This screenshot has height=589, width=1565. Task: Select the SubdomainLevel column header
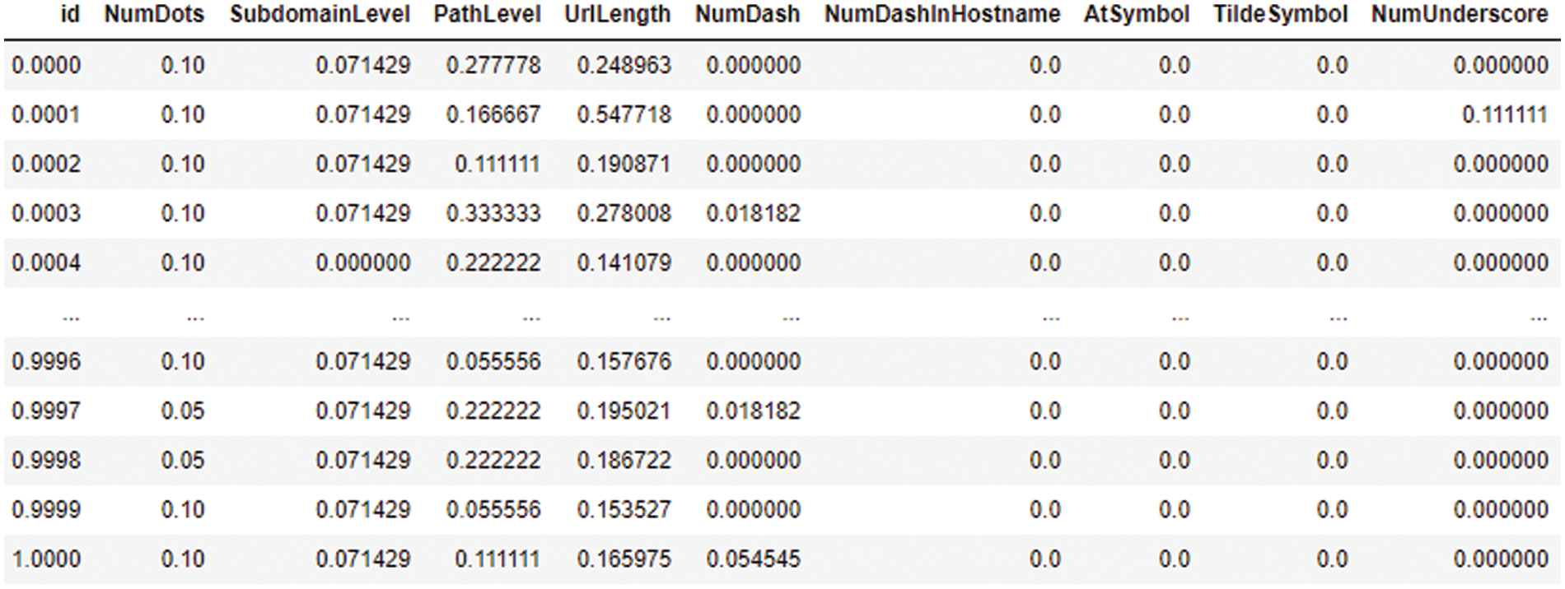(320, 15)
